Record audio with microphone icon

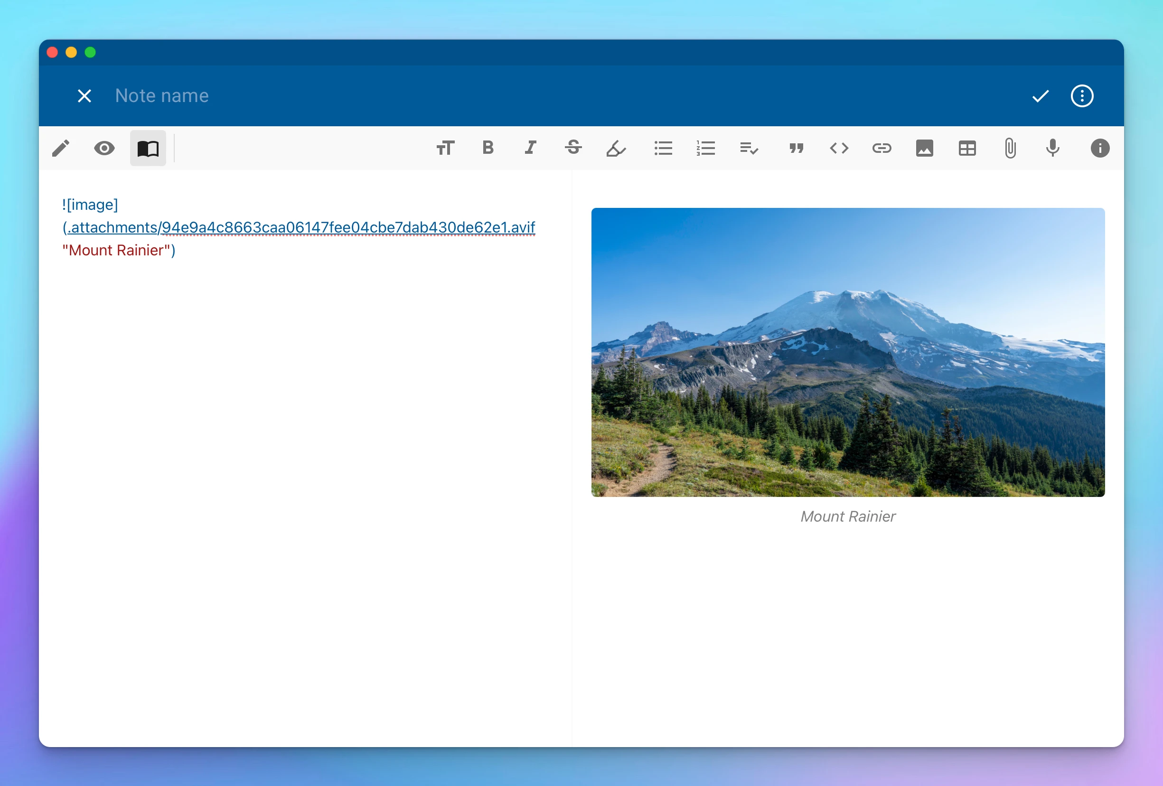coord(1053,148)
